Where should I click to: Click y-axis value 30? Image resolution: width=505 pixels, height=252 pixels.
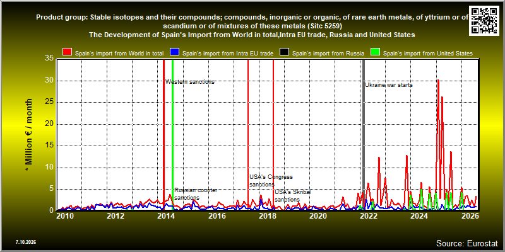(49, 81)
